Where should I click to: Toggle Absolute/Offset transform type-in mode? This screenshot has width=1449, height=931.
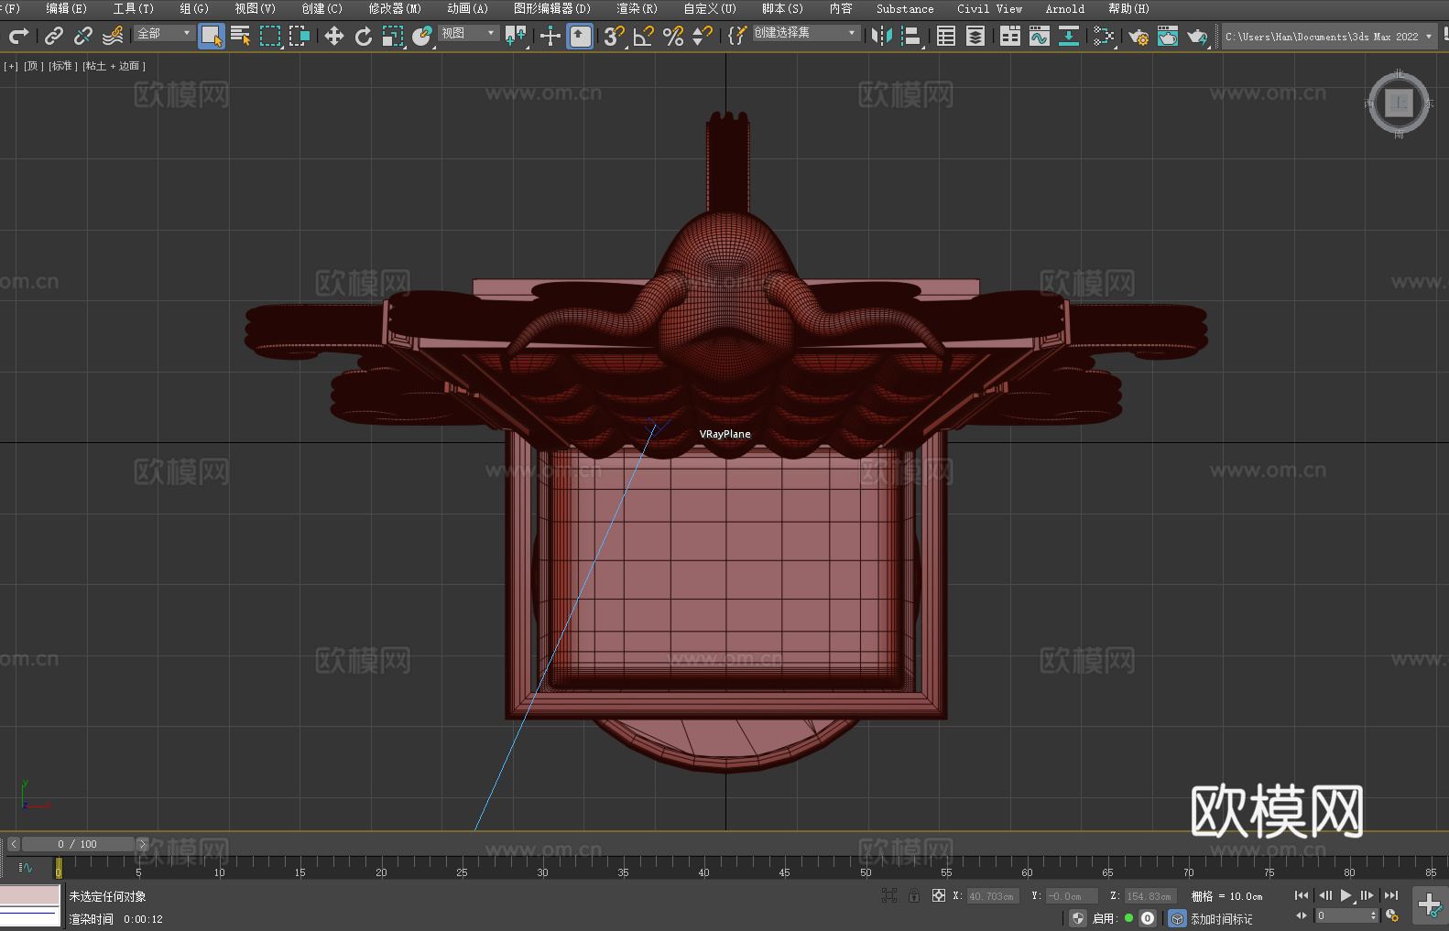(939, 895)
